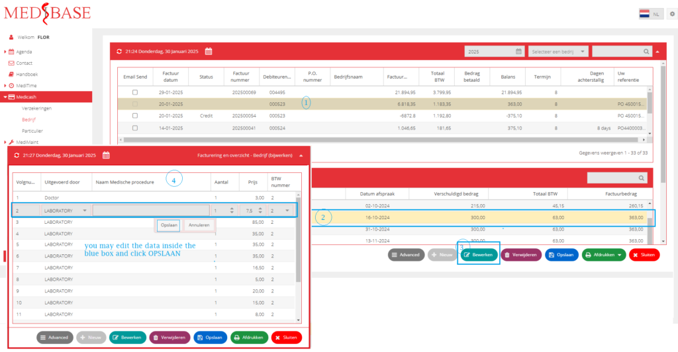The height and width of the screenshot is (352, 678).
Task: Check Email Send box for invoice 202500069
Action: click(x=135, y=92)
